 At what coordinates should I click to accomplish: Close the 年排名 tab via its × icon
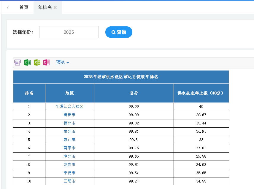pos(55,7)
